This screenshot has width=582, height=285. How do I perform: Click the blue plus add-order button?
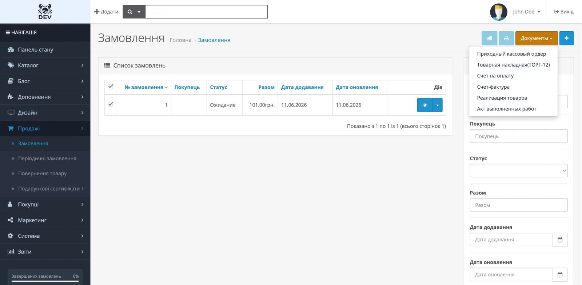(x=566, y=38)
